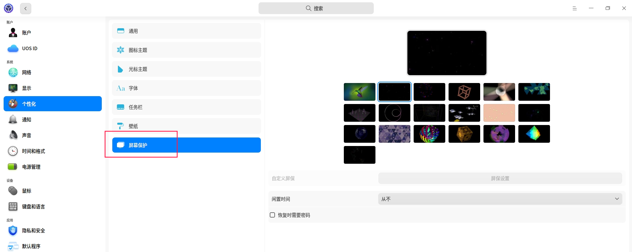This screenshot has height=252, width=632.
Task: Choose the selected dark starfield screensaver
Action: tap(395, 92)
